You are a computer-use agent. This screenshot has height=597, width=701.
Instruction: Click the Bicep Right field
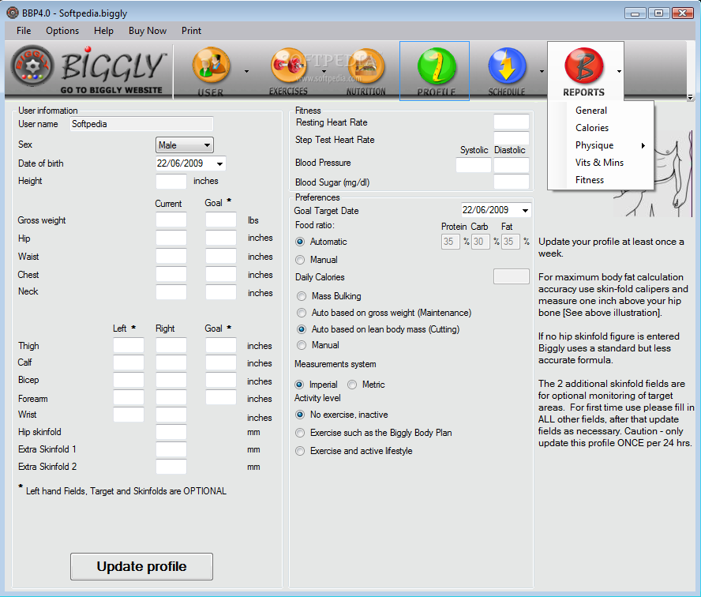(x=171, y=380)
